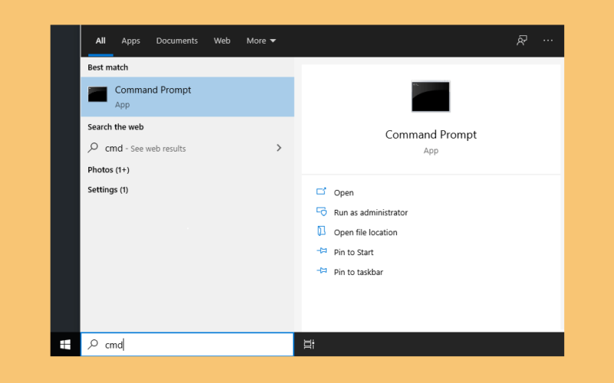Switch to the Web tab
Screen dimensions: 614x383
(222, 41)
